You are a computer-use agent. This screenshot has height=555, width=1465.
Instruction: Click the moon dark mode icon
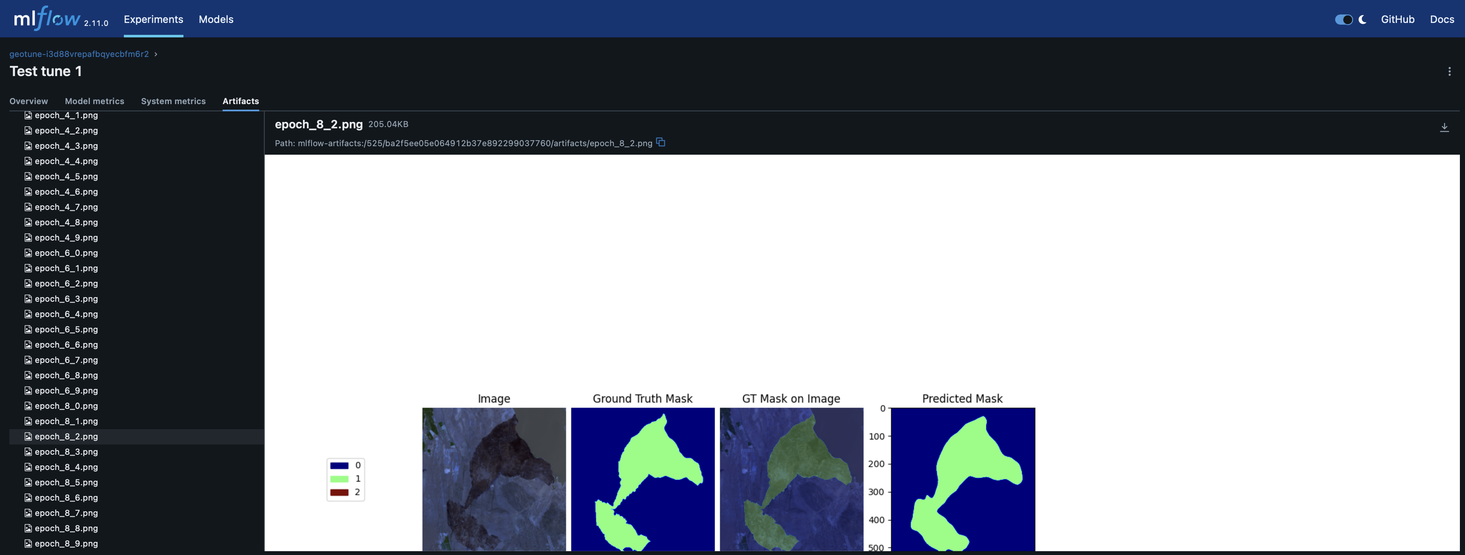[x=1362, y=19]
